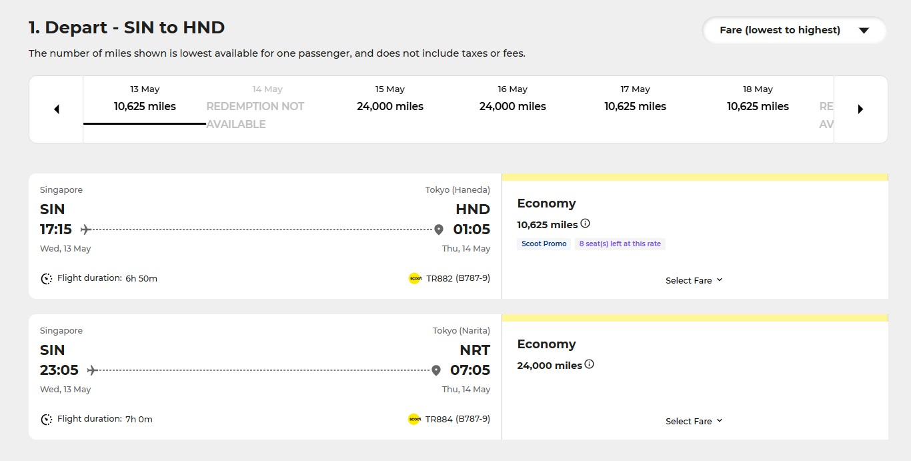Image resolution: width=911 pixels, height=461 pixels.
Task: Go to the 18 May date tab
Action: pos(758,99)
